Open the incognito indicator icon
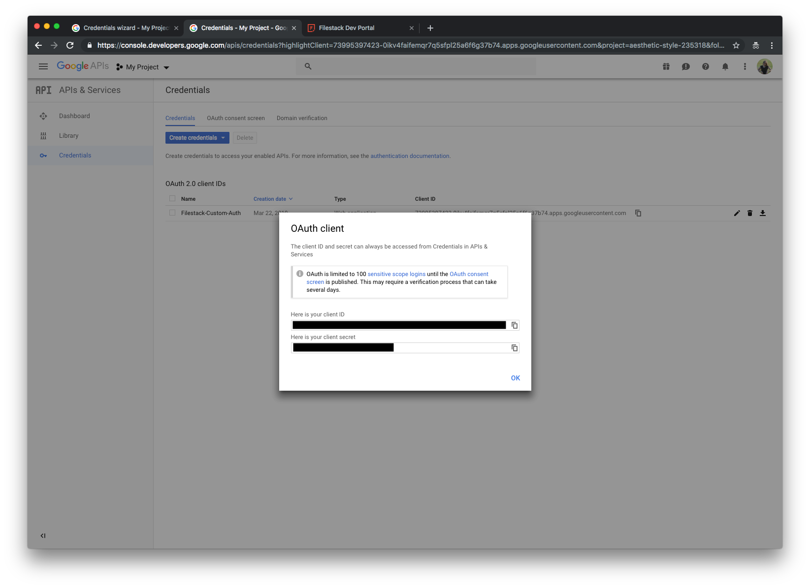The height and width of the screenshot is (588, 810). coord(756,45)
